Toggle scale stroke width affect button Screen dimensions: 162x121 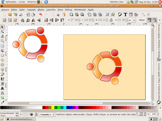[149, 20]
